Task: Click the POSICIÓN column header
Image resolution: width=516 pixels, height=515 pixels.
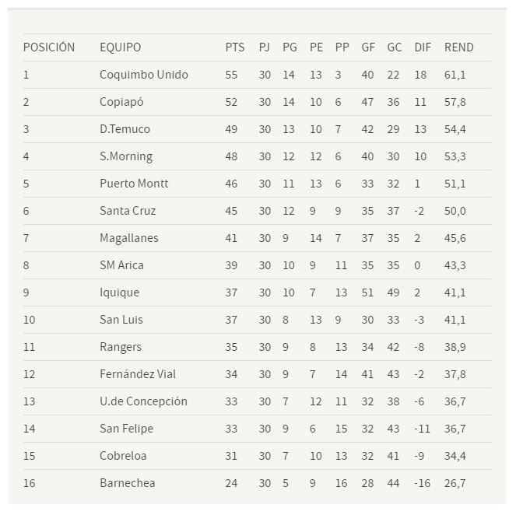Action: [x=49, y=47]
